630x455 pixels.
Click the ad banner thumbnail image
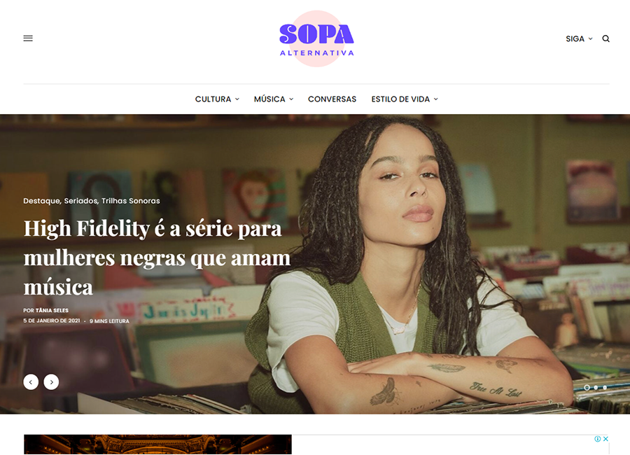[x=158, y=444]
